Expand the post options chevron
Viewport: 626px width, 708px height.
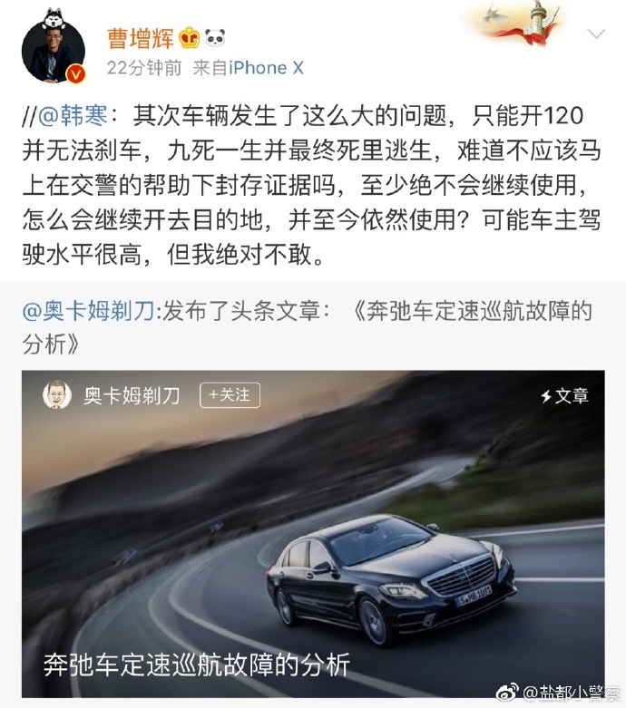tap(596, 33)
